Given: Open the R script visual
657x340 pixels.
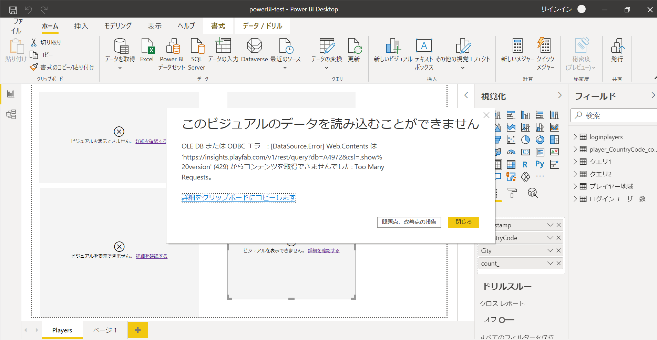Looking at the screenshot, I should tap(525, 164).
